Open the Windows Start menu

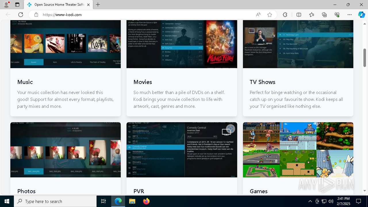pyautogui.click(x=7, y=201)
